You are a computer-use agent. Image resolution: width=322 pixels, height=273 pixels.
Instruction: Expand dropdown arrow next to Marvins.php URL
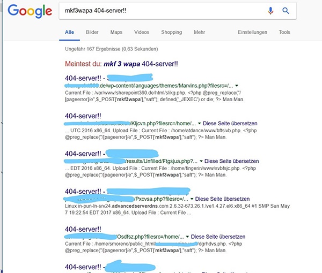pos(237,86)
